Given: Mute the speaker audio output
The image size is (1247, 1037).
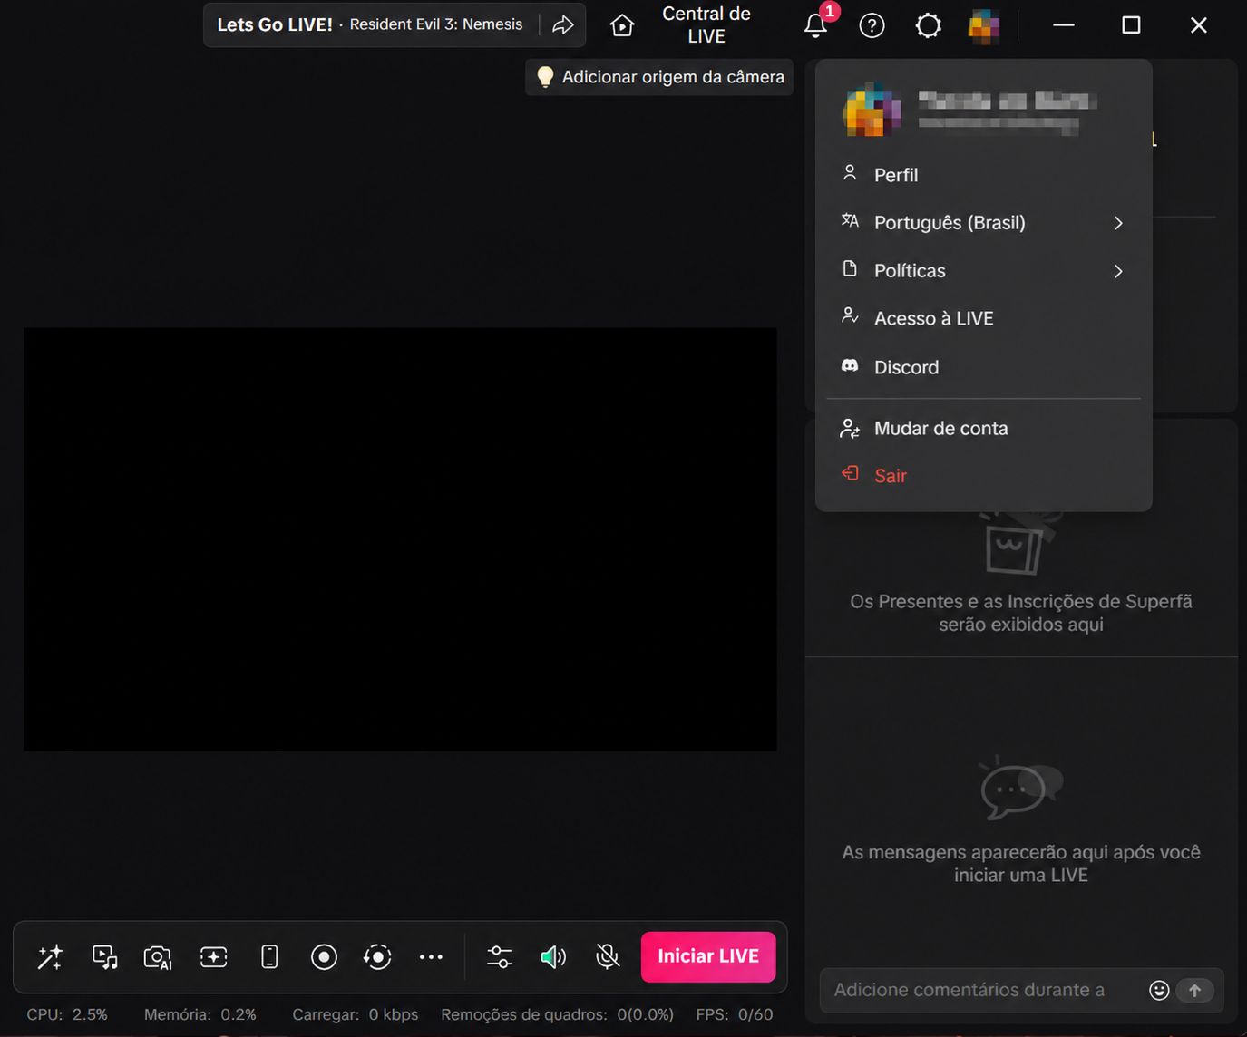Looking at the screenshot, I should coord(553,956).
